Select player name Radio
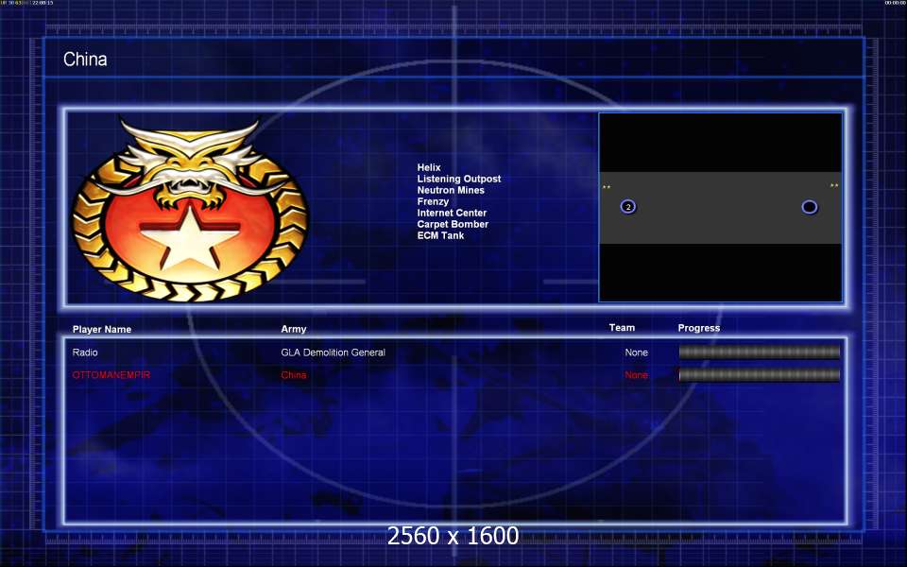 85,352
